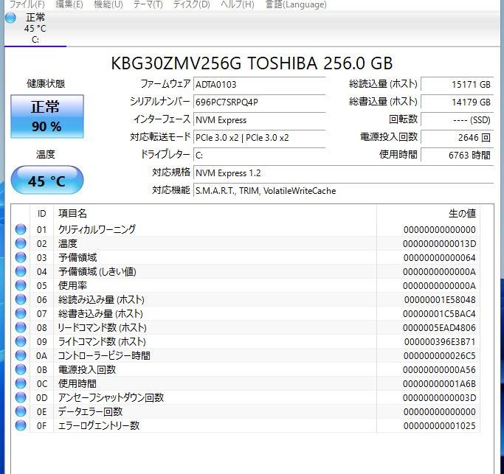Viewport: 504px width, 474px height.
Task: Click status orb for 0B 電源投入回数 row
Action: coord(21,369)
